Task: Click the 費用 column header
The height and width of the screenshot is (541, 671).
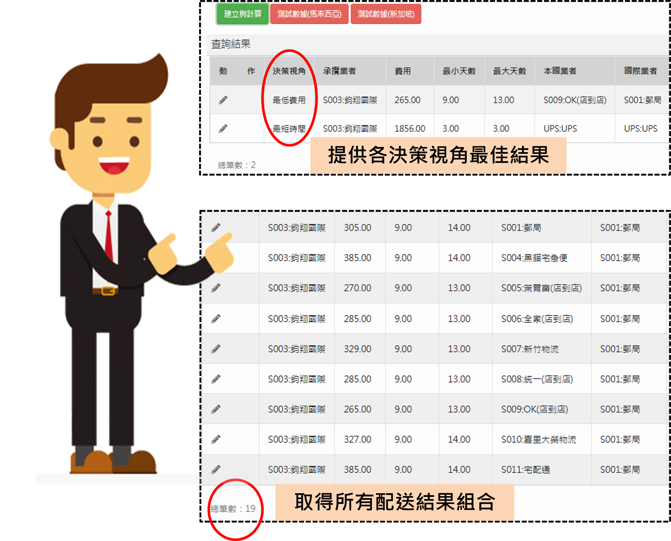Action: click(x=402, y=71)
